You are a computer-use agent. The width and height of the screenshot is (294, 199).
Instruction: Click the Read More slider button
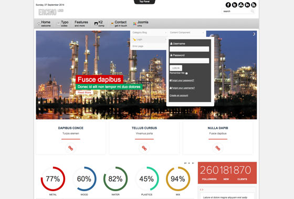coord(85,93)
